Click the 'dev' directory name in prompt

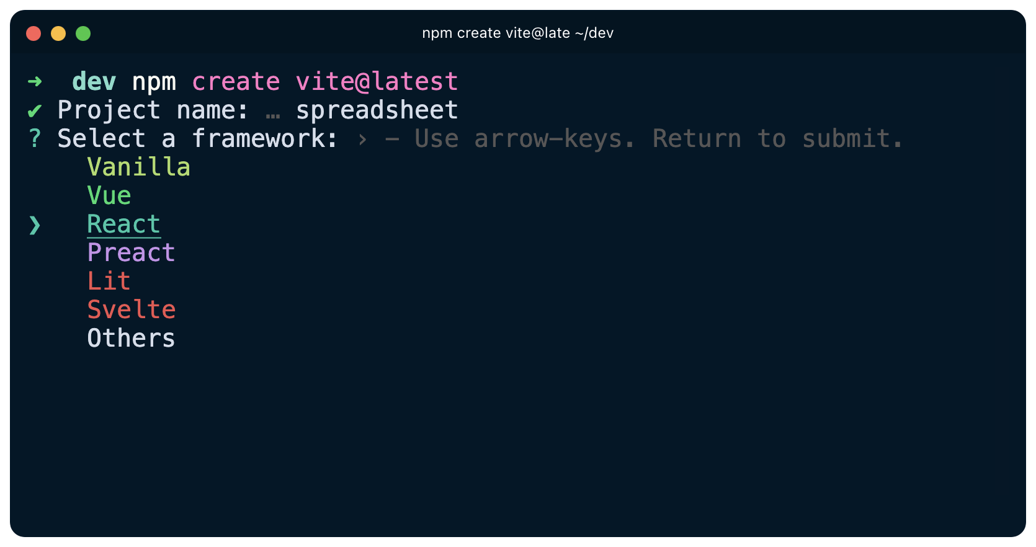point(94,81)
